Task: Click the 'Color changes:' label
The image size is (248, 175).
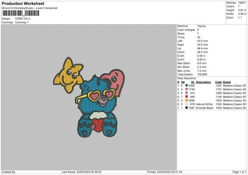Action: pos(186,30)
